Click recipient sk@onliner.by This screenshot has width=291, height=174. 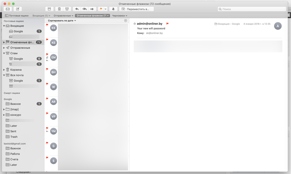[154, 33]
